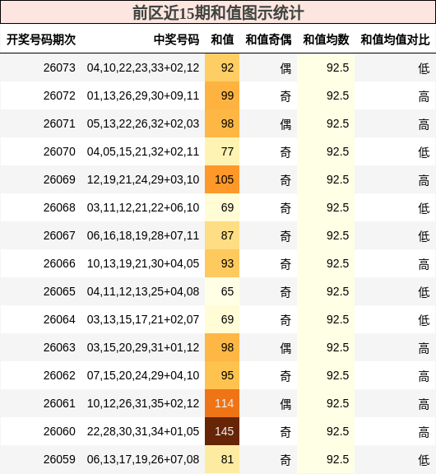
Task: Click 偶 parity in row 26061
Action: pyautogui.click(x=285, y=404)
